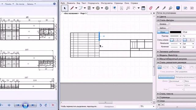The image size is (196, 110).
Task: Toggle first dimension text position option
Action: 160,67
